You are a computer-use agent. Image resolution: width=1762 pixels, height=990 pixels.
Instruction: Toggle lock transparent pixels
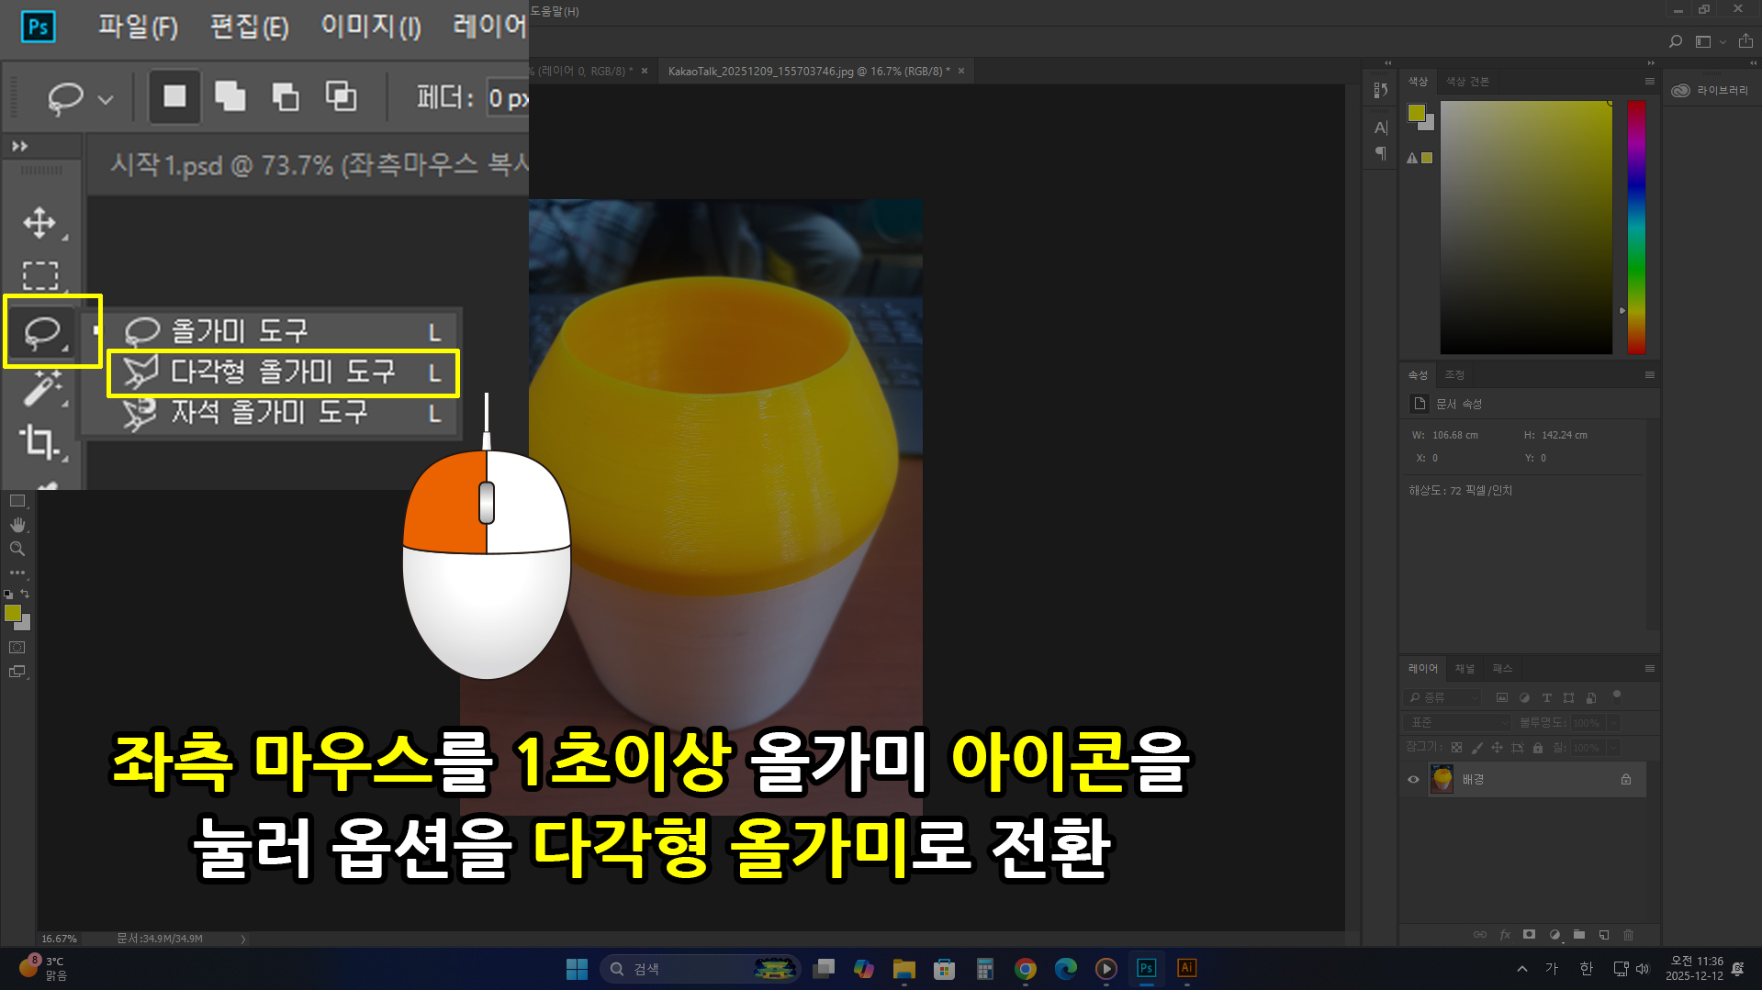1456,748
